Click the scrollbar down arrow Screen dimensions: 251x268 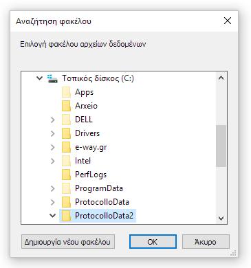[221, 219]
